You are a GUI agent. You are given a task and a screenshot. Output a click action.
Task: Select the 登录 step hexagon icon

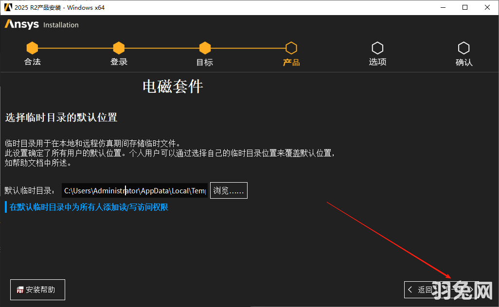tap(119, 48)
